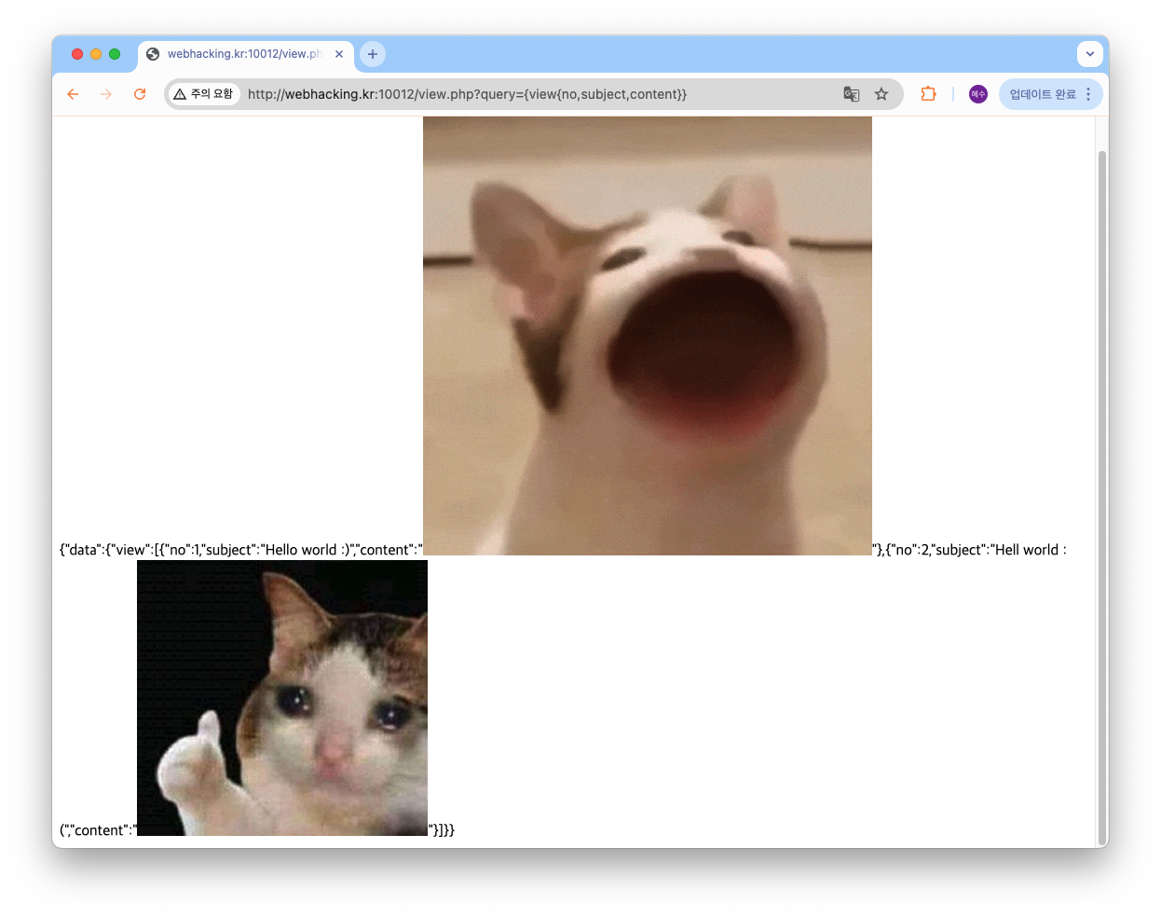Open a new tab with plus
Screen dimensions: 1161x917
click(373, 54)
